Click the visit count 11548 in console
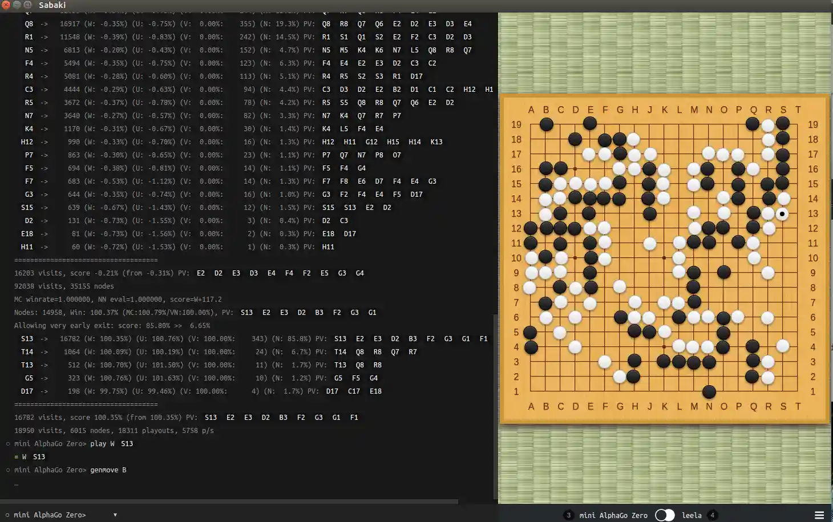Viewport: 833px width, 522px height. point(70,37)
